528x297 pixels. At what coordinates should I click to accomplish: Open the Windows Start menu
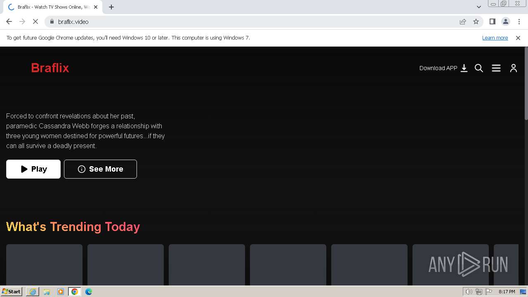point(12,291)
